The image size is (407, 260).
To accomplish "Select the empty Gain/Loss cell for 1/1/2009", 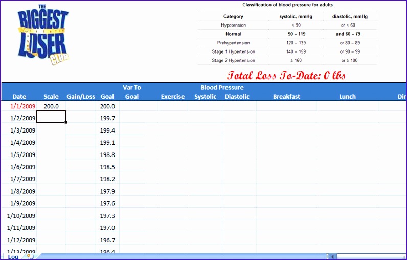I will pyautogui.click(x=80, y=106).
